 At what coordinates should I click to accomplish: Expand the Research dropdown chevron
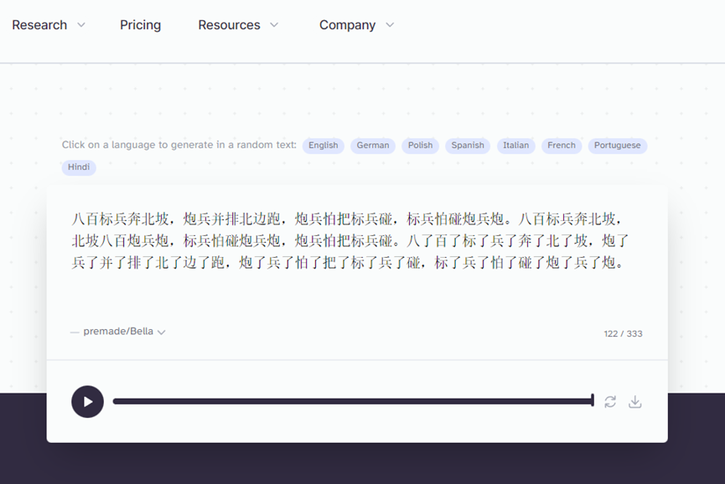click(81, 25)
